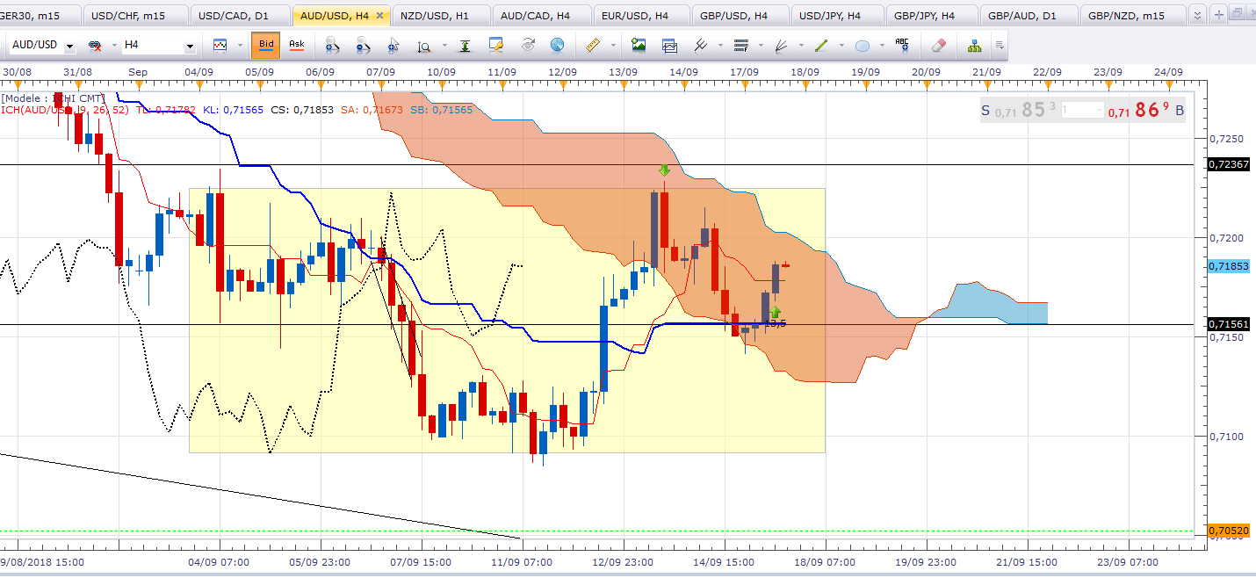Click the current price 0,71853 axis label
This screenshot has height=578, width=1256.
coord(1228,266)
